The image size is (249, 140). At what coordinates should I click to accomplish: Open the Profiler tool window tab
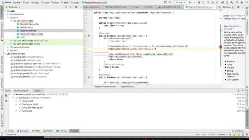point(48,131)
